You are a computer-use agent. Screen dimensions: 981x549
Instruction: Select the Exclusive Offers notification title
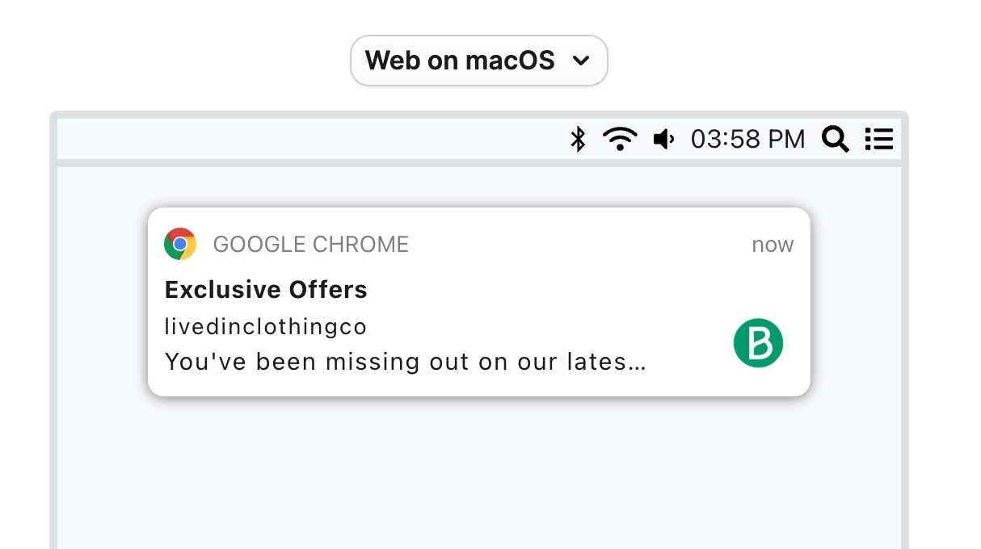(x=266, y=289)
